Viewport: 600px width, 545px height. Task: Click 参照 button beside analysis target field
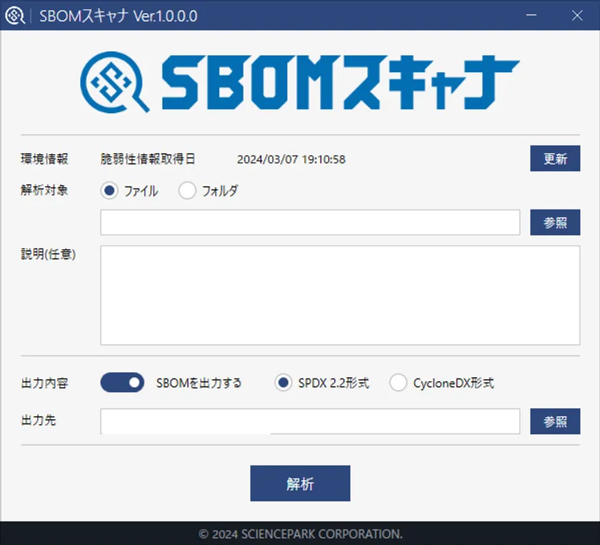click(x=555, y=222)
